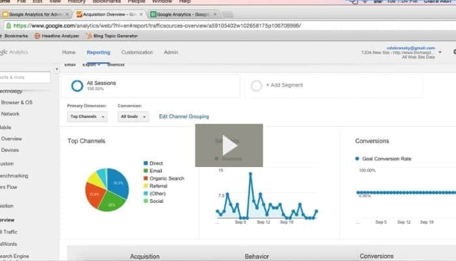Viewport: 456px width, 261px height.
Task: Open the Blog Topic Generator bookmark icon
Action: pos(89,36)
